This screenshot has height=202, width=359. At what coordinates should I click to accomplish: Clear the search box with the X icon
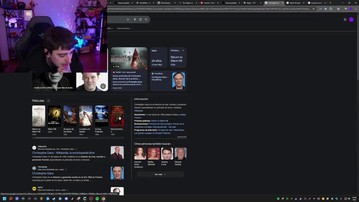point(128,19)
